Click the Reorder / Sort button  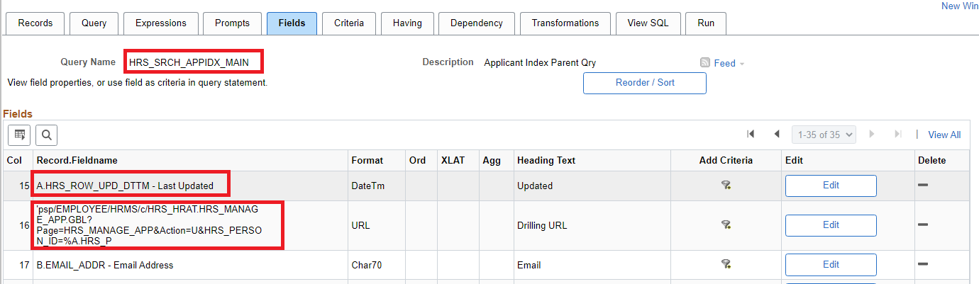644,82
